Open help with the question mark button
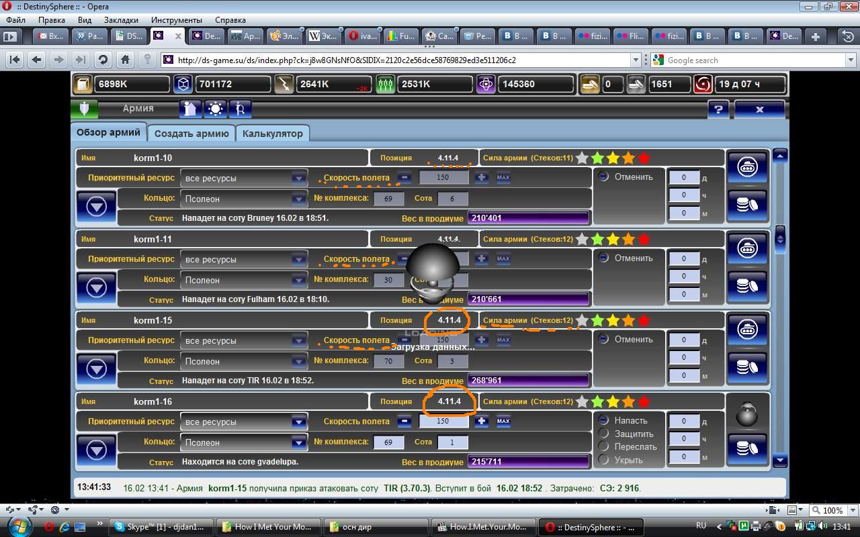 [718, 109]
